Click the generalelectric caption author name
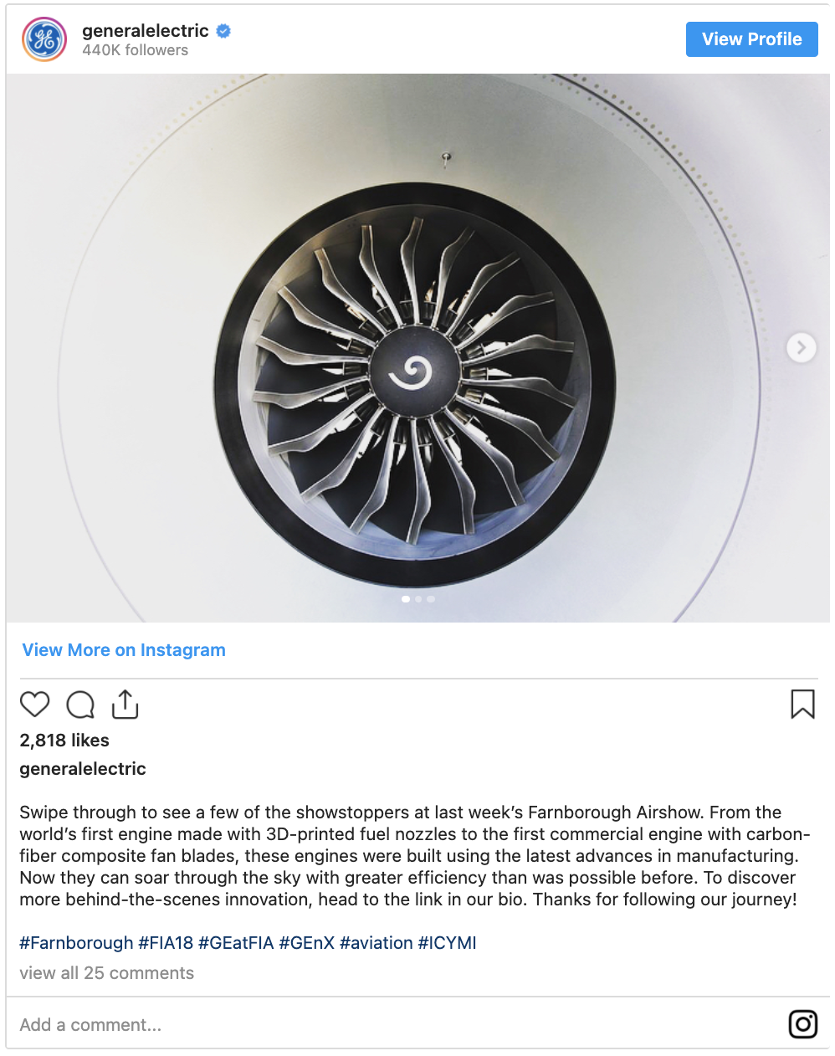 tap(83, 769)
